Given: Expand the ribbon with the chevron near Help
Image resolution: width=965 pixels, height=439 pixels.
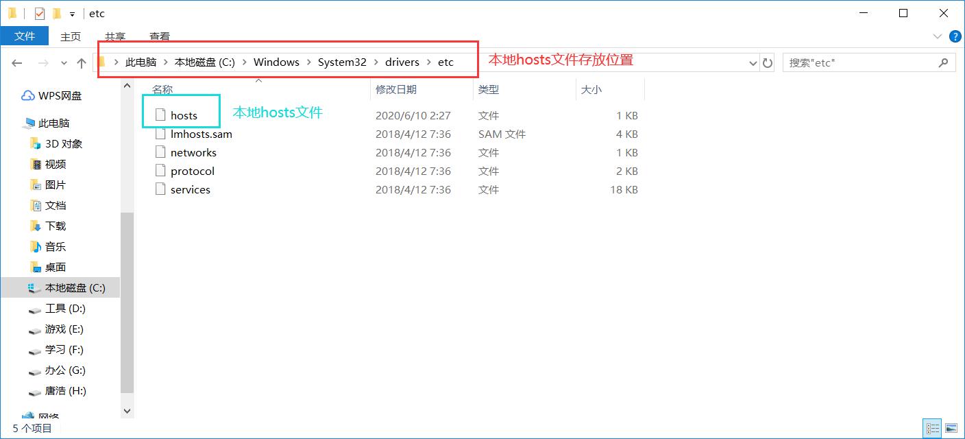Looking at the screenshot, I should [938, 36].
